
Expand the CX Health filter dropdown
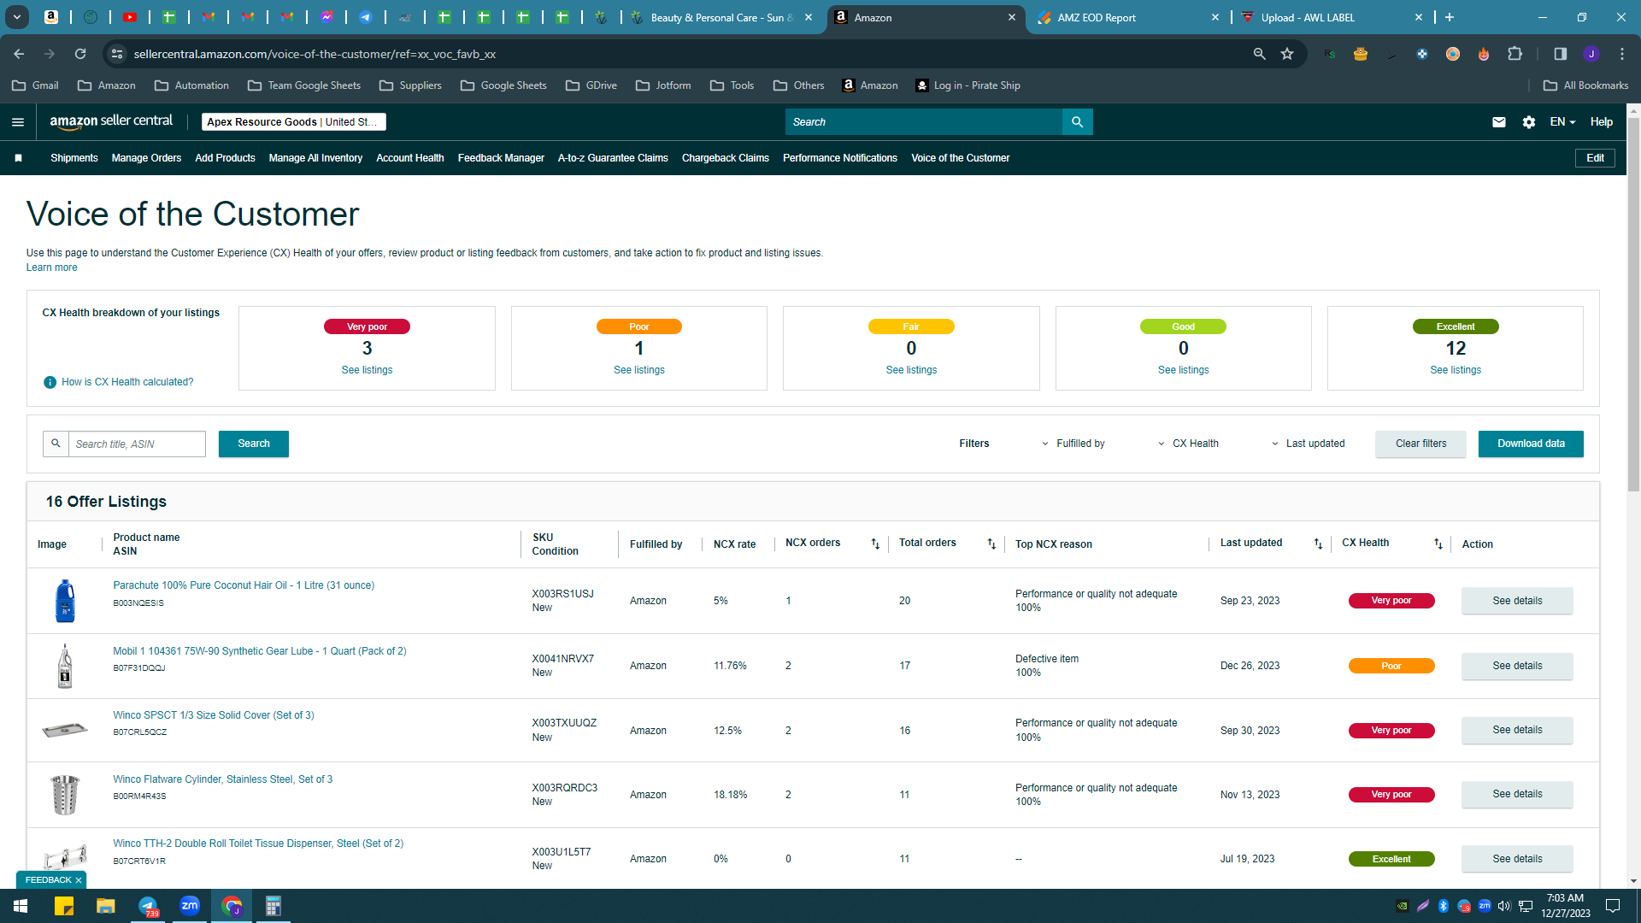coord(1188,444)
